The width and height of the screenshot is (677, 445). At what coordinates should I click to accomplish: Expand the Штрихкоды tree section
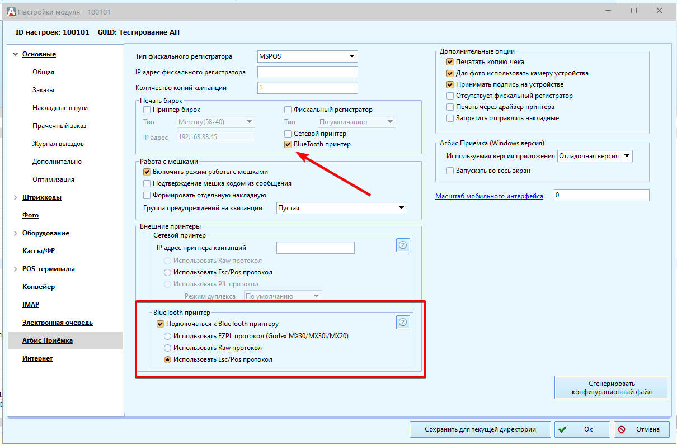(x=15, y=197)
